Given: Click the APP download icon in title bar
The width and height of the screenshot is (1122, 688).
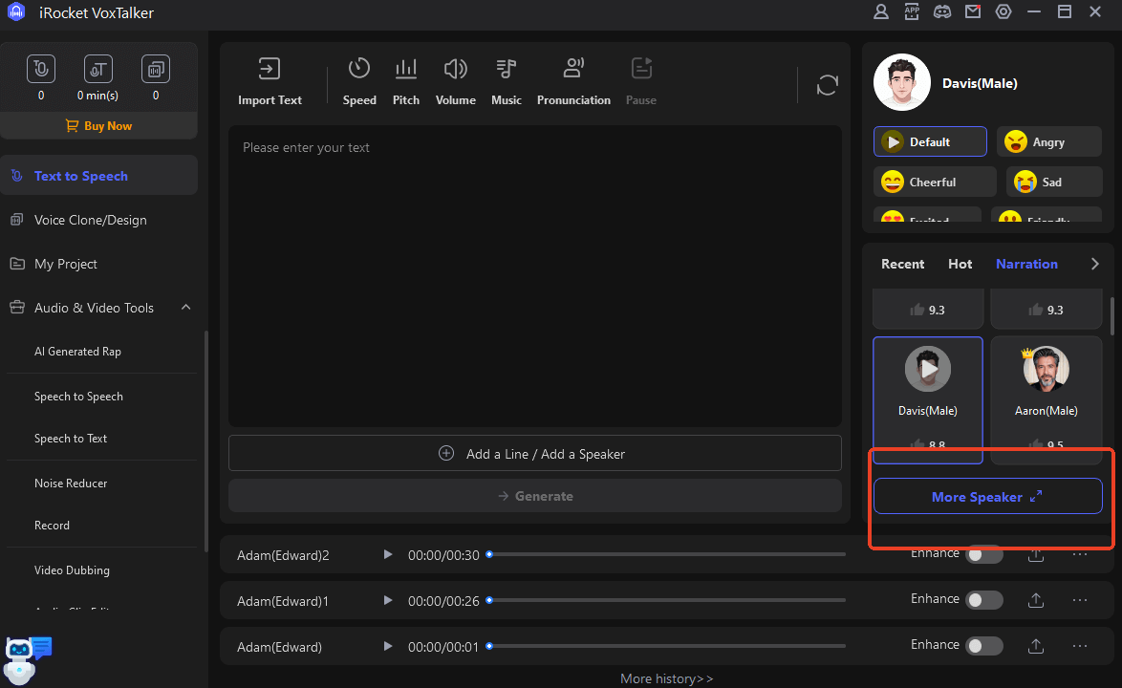Looking at the screenshot, I should (912, 12).
